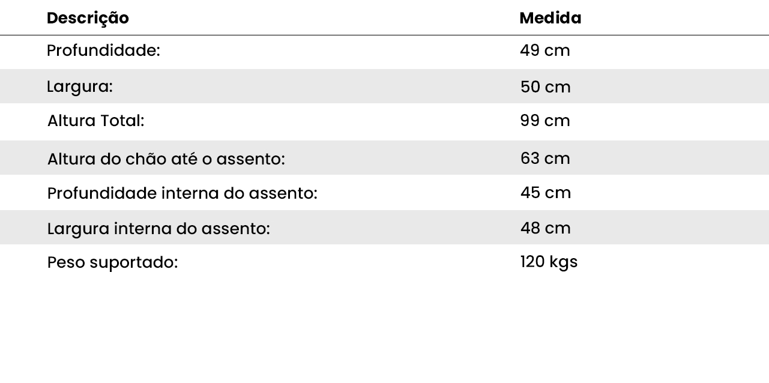Click Largura interna do assento label
The width and height of the screenshot is (769, 383).
point(158,229)
